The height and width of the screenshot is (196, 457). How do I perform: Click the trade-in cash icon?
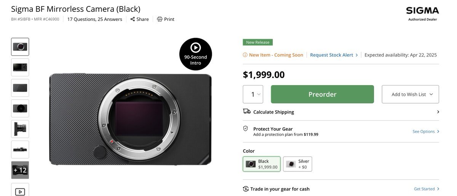tap(246, 189)
